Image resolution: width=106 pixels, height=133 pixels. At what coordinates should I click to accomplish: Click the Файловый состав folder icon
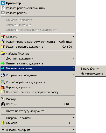pyautogui.click(x=3, y=54)
